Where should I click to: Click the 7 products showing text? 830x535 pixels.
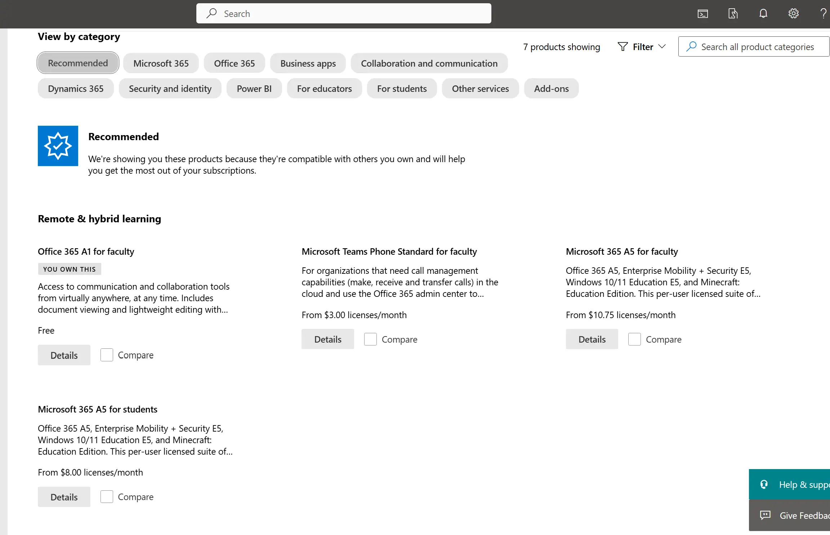click(562, 46)
